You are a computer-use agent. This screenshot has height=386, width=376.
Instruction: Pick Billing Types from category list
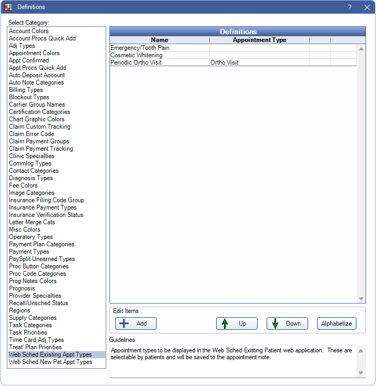click(26, 90)
